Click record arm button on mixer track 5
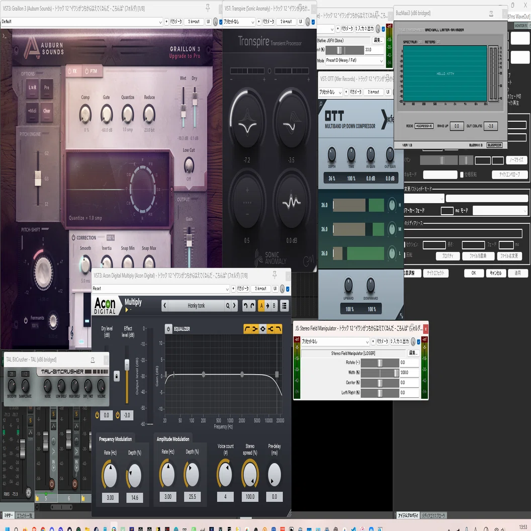 [51, 484]
